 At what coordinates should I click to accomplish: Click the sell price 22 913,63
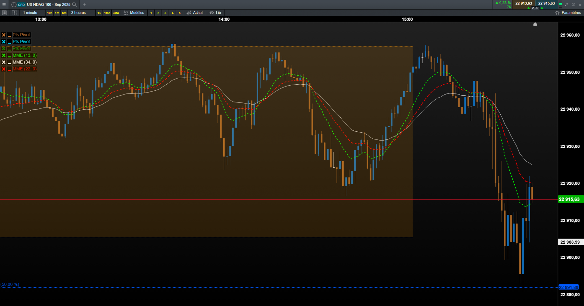524,3
